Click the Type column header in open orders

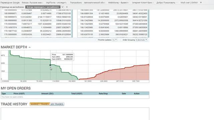4,94
